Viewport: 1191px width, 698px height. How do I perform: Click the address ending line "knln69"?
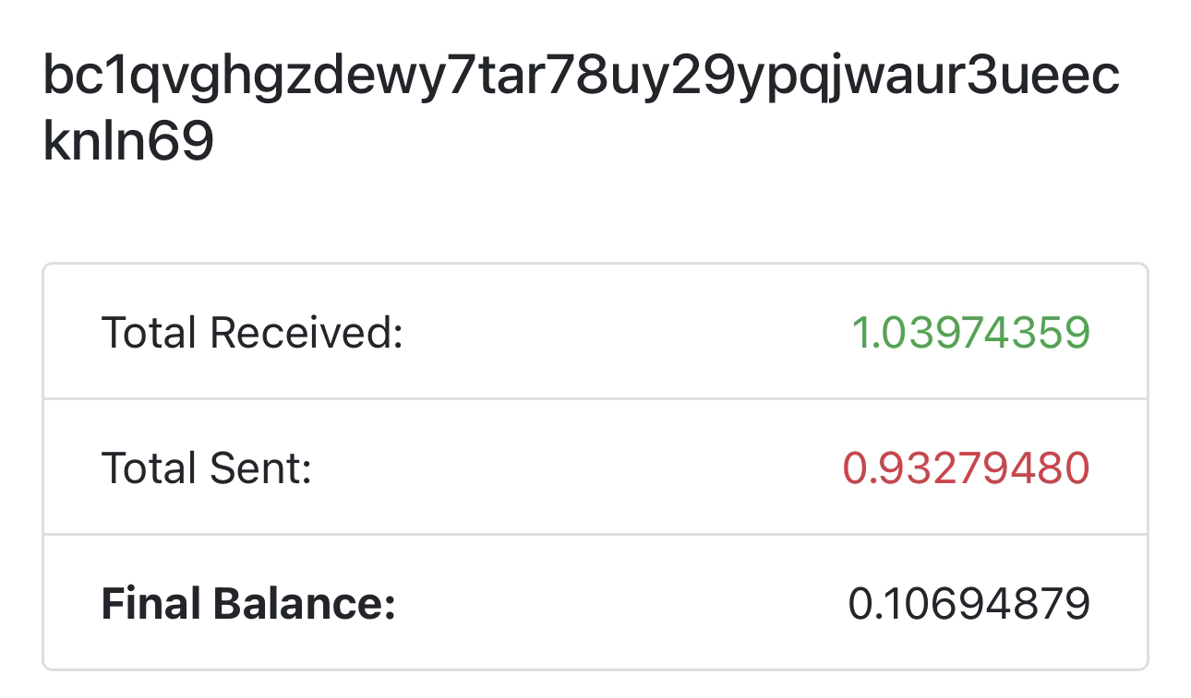128,141
